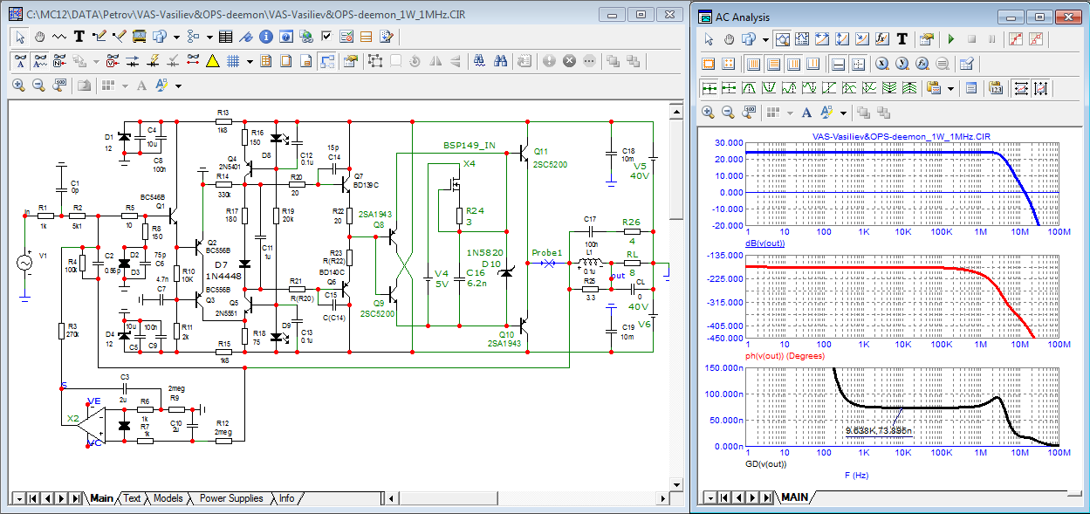Toggle Grid Text display button
Screen dimensions: 1090x514
click(39, 61)
